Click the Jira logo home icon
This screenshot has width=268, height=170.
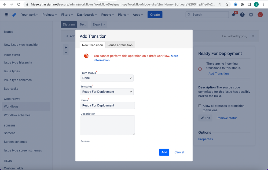(14, 15)
